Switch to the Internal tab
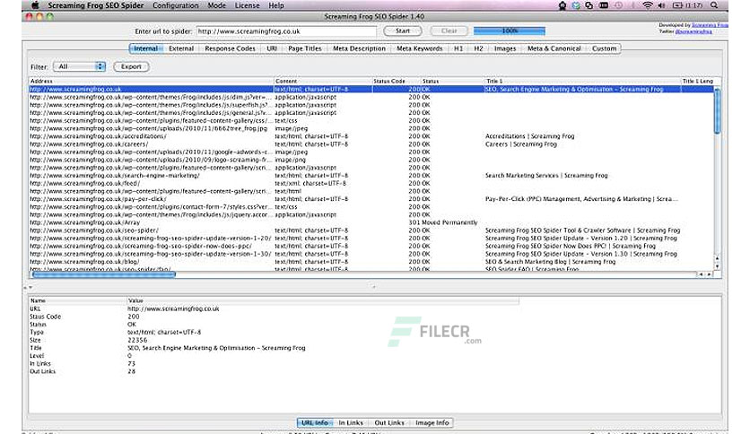750x434 pixels. (x=146, y=48)
